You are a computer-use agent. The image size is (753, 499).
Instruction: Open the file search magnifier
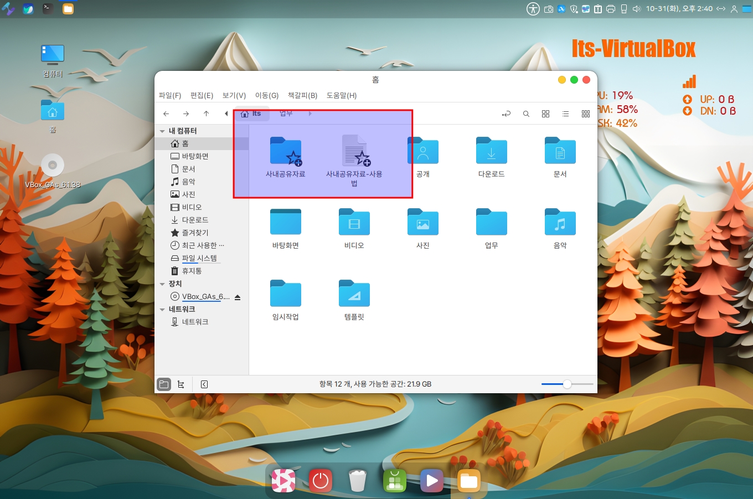(526, 114)
